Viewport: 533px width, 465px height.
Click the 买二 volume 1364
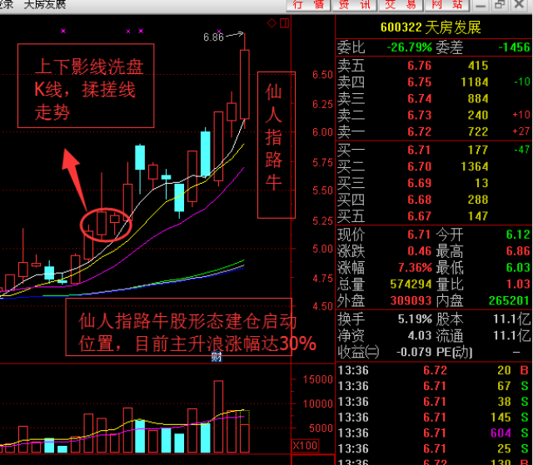[475, 166]
